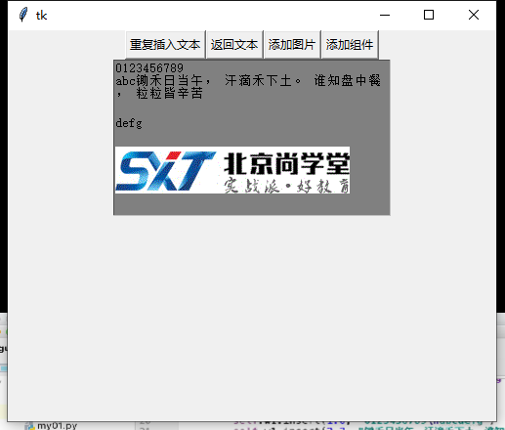Close the tk window

pos(474,15)
